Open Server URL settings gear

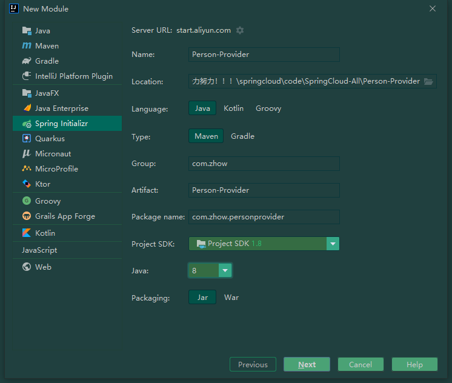[240, 30]
